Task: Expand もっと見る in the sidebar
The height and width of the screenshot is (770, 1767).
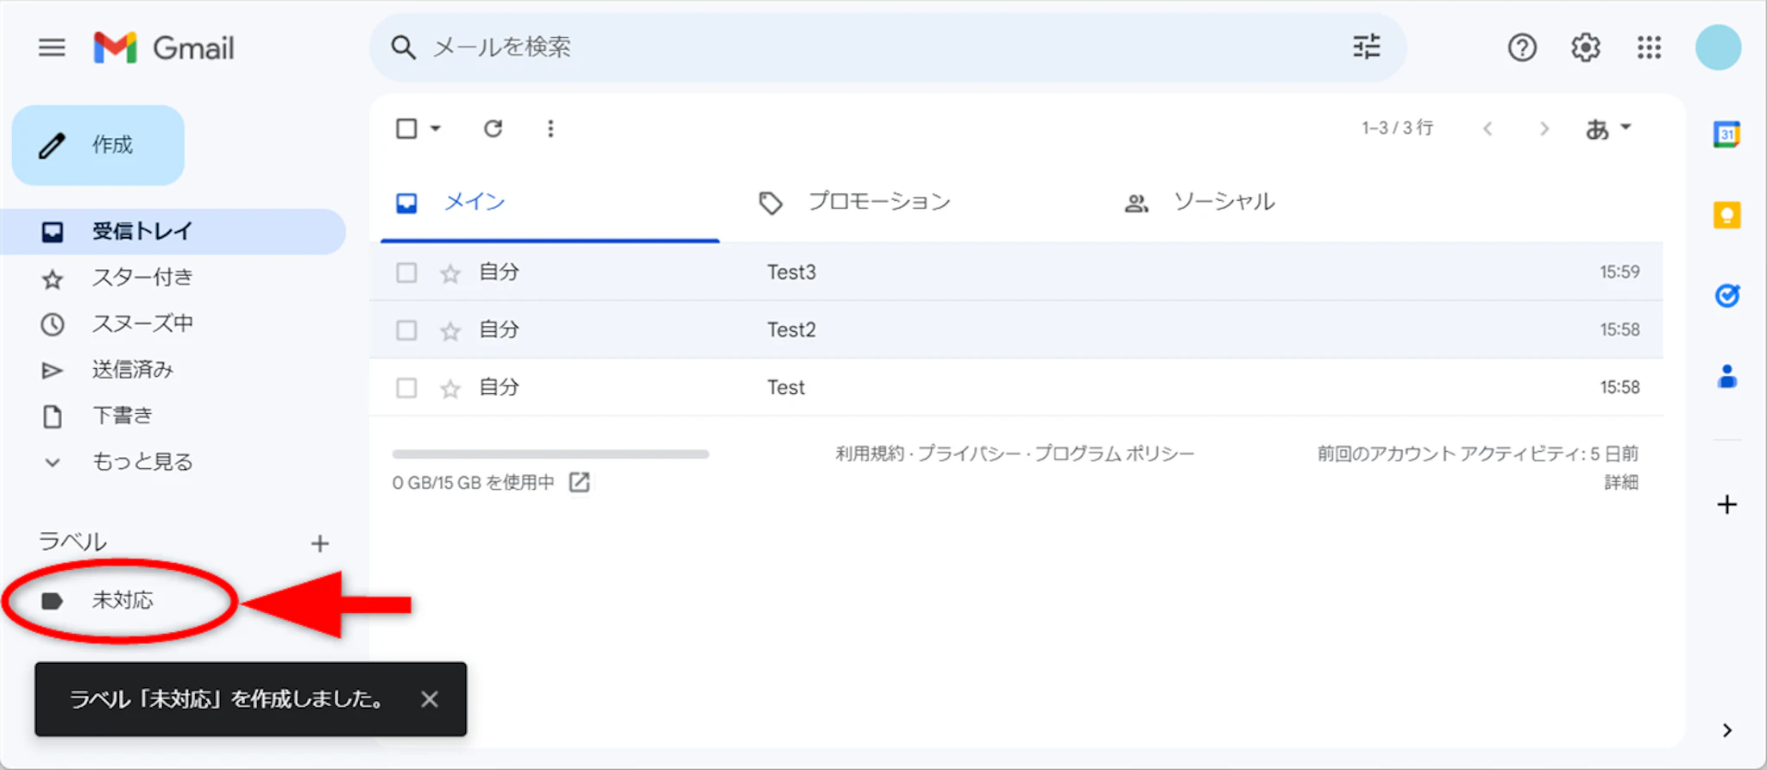Action: coord(141,462)
